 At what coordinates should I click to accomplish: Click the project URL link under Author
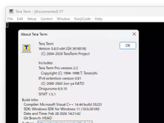click(65, 122)
